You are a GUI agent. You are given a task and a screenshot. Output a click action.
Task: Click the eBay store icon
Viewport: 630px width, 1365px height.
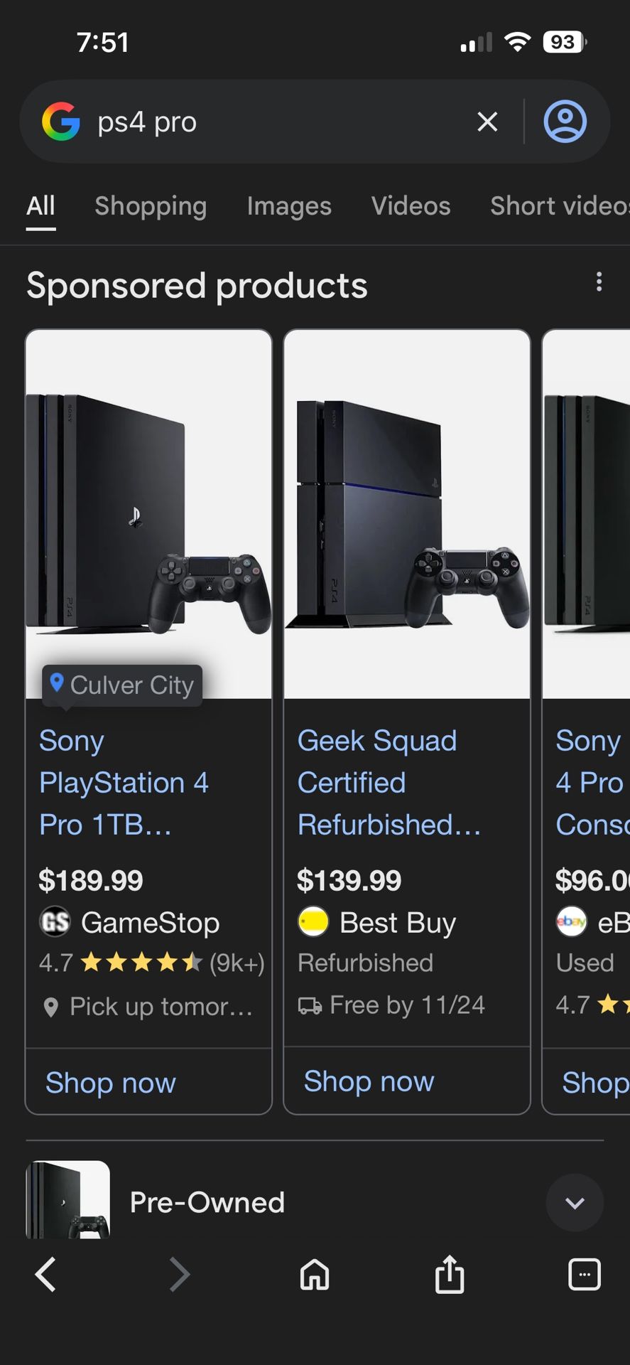click(572, 921)
